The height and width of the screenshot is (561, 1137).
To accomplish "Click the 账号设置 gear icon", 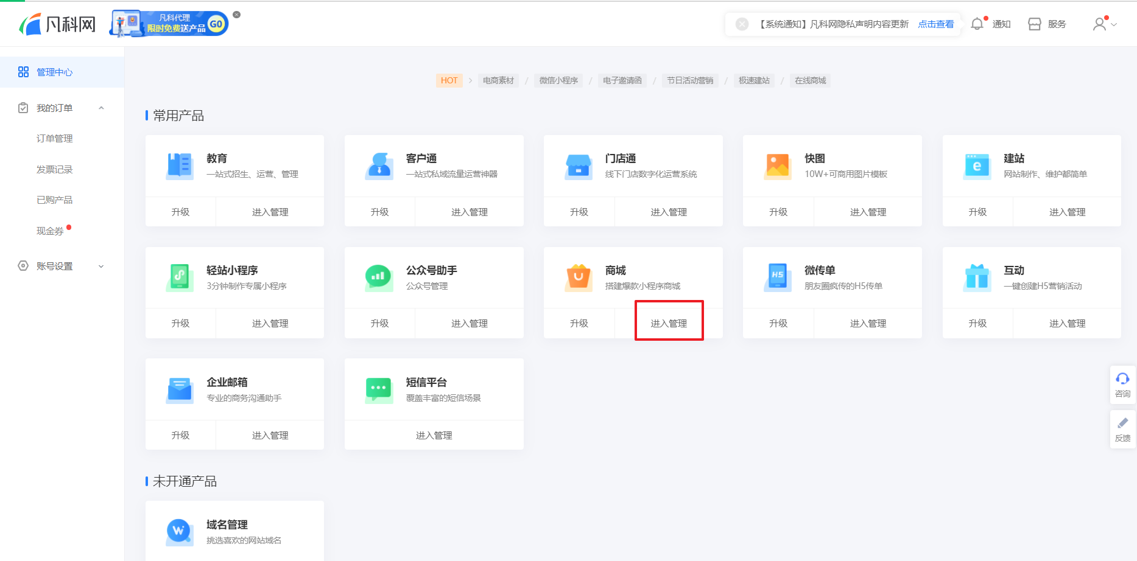I will 23,266.
